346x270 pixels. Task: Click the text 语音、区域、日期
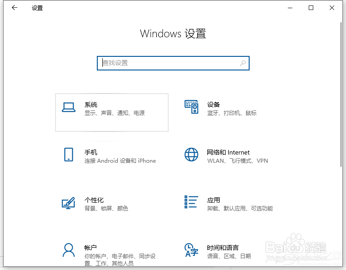[229, 256]
